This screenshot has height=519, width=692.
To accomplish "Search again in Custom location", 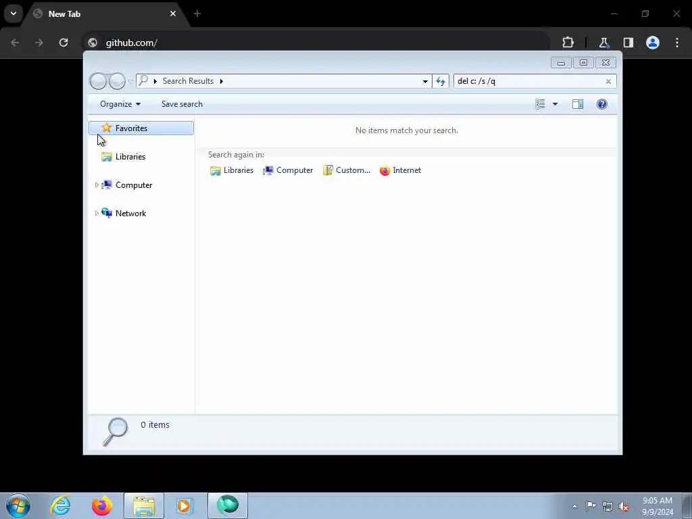I will pos(347,170).
